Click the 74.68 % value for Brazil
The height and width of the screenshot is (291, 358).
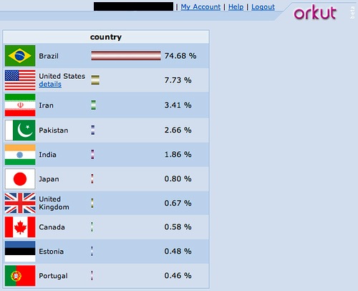180,56
